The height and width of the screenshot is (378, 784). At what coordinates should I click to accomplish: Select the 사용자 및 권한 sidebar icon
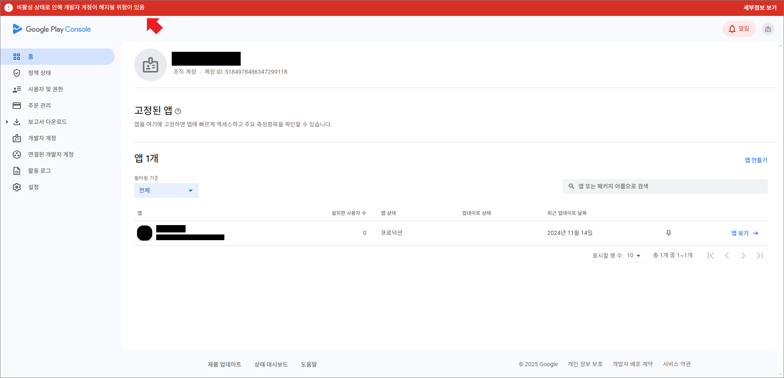(17, 89)
